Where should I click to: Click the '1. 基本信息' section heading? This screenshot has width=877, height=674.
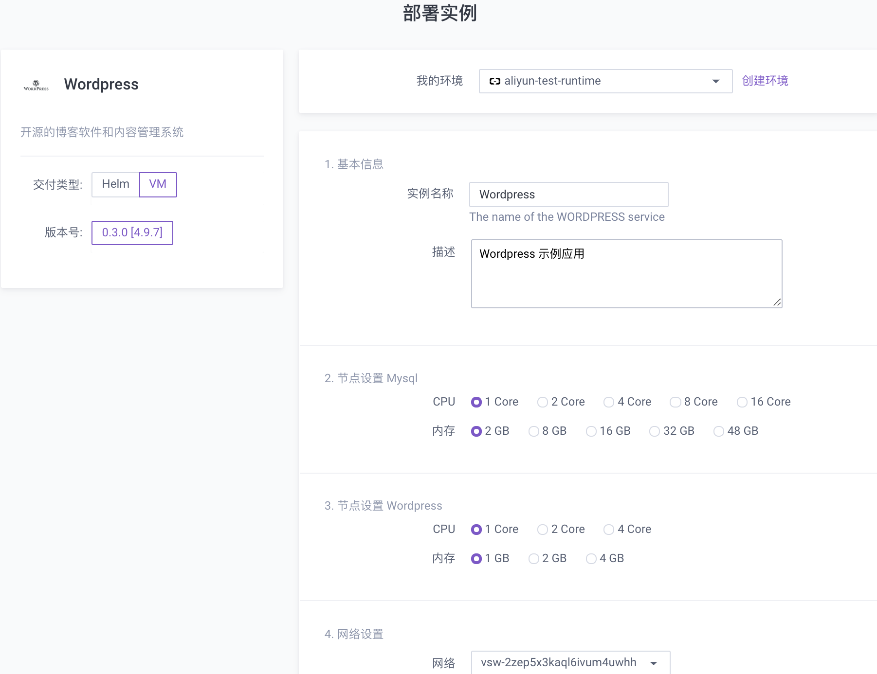pos(354,164)
